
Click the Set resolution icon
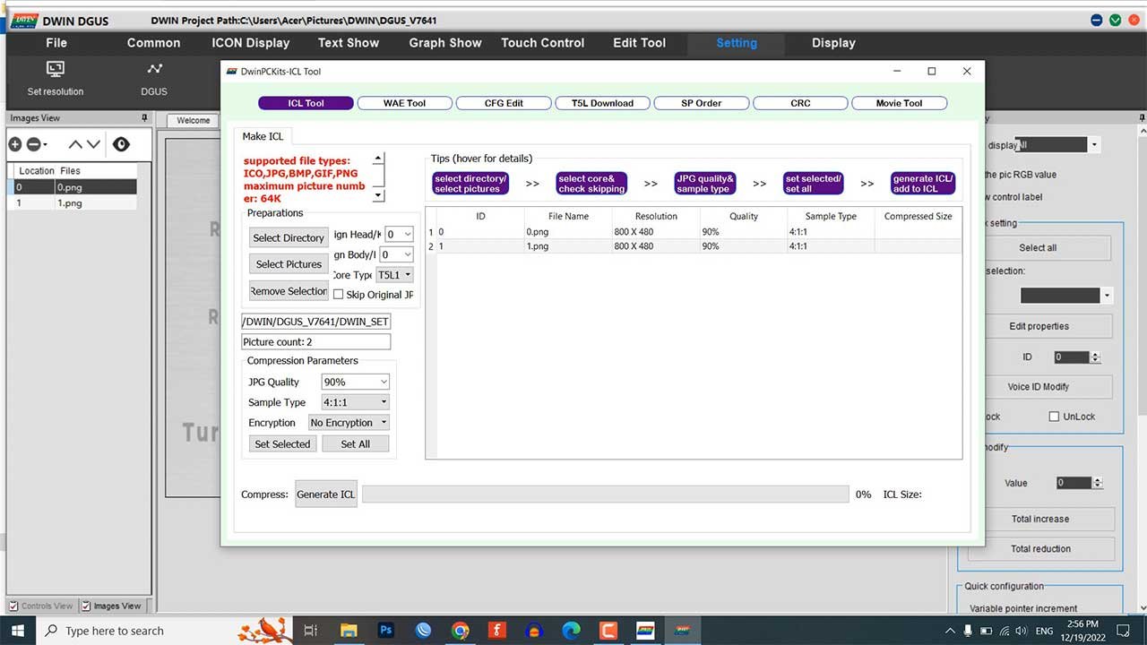tap(56, 70)
